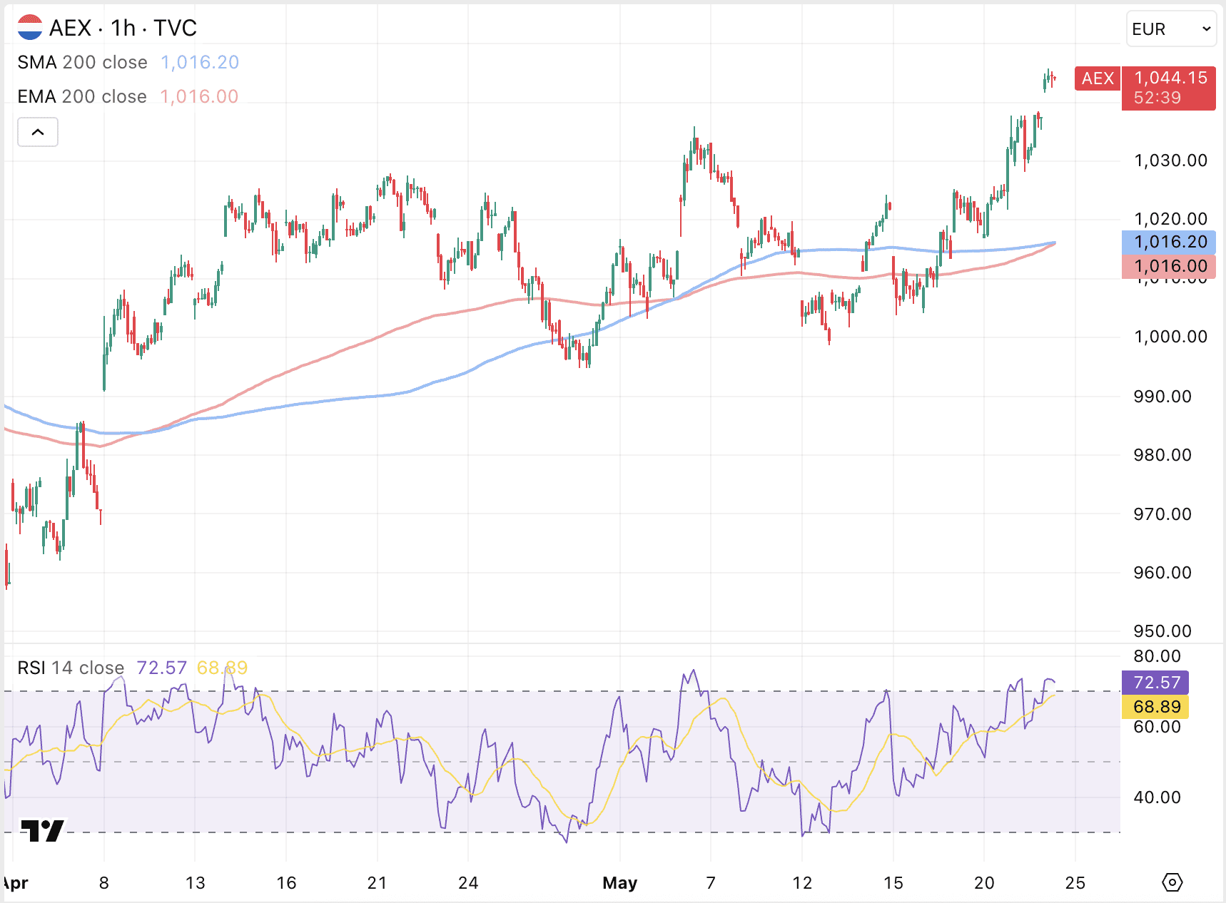Click the SMA legend value 1,016.20

click(200, 62)
